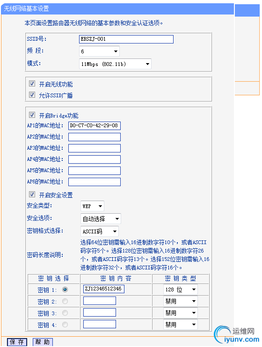Open the 密钥 3 type 禁用 dropdown
The width and height of the screenshot is (262, 347).
(x=181, y=313)
